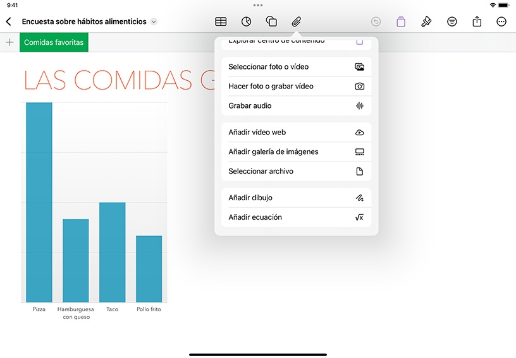
Task: Tap the Wi-Fi status icon
Action: 493,5
